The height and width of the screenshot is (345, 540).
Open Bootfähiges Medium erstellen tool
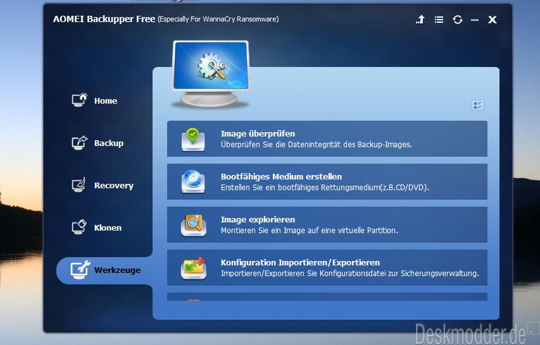pyautogui.click(x=327, y=181)
